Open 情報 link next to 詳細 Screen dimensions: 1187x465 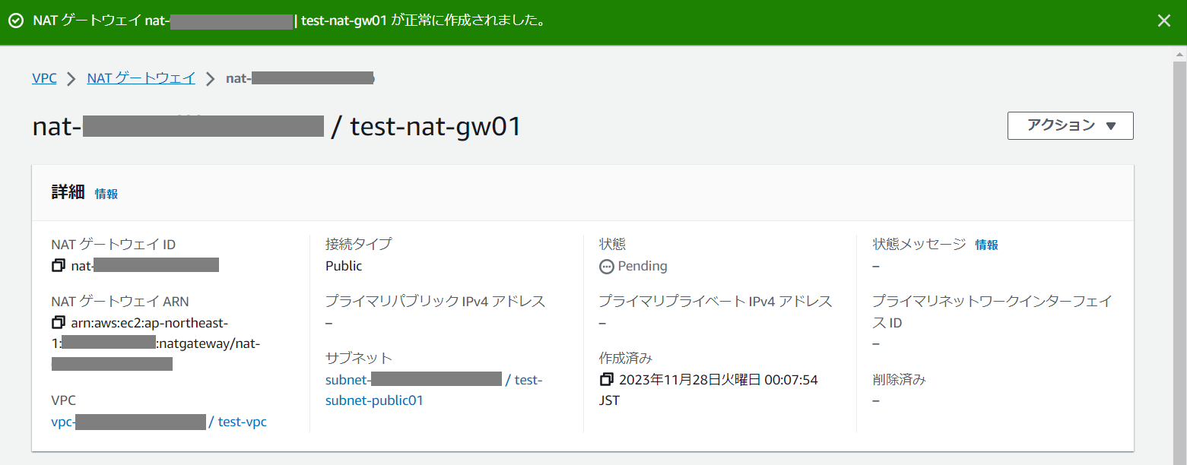(106, 194)
